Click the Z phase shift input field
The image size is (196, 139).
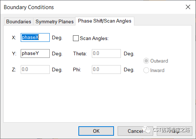[35, 69]
